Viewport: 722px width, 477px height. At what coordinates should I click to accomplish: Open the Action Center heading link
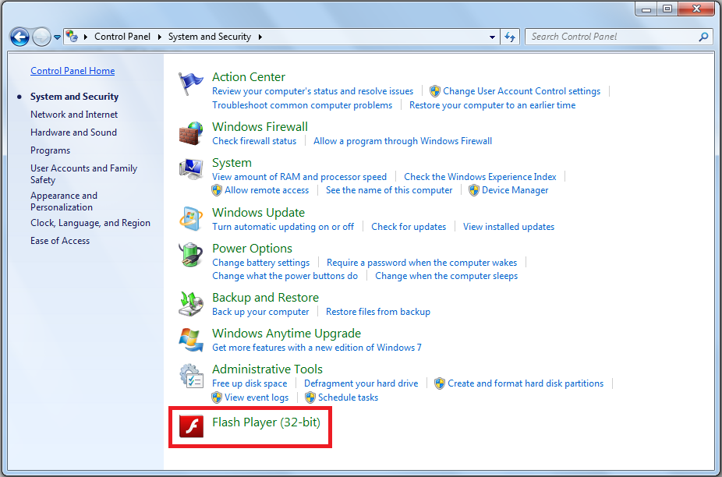[x=249, y=77]
